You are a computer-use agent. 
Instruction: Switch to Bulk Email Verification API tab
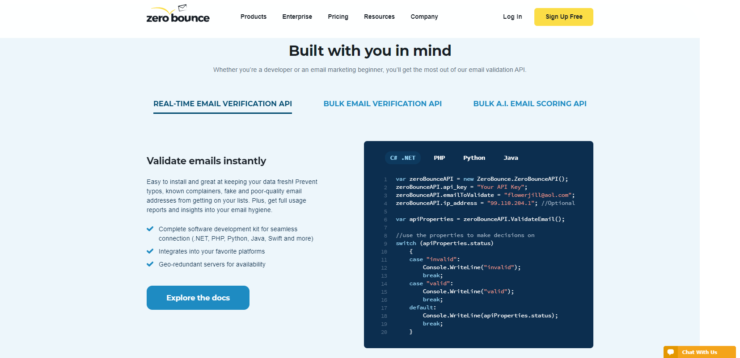[x=383, y=104]
